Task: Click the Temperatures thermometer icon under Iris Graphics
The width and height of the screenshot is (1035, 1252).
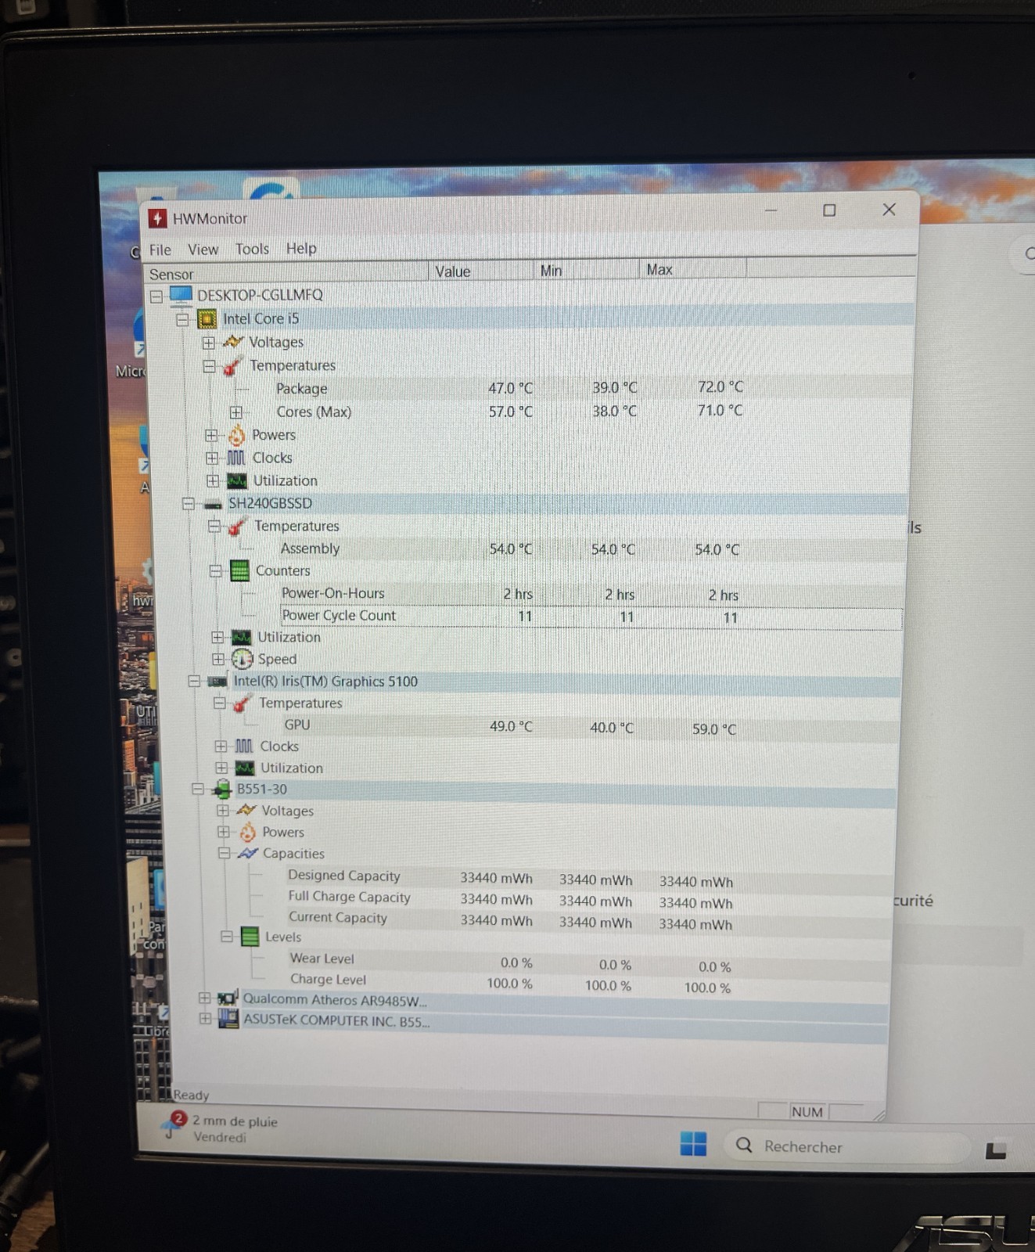Action: (243, 703)
